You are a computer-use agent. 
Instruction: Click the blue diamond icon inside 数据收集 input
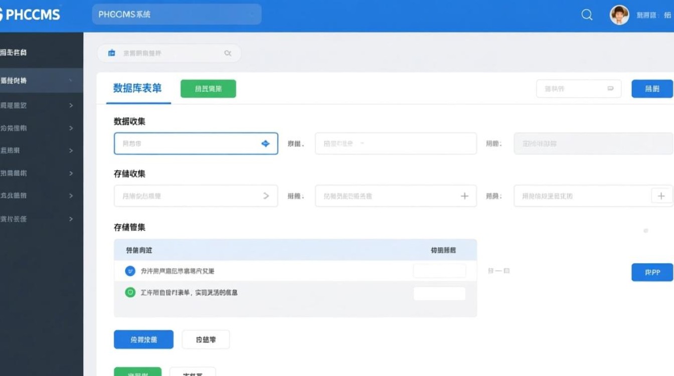pyautogui.click(x=265, y=143)
